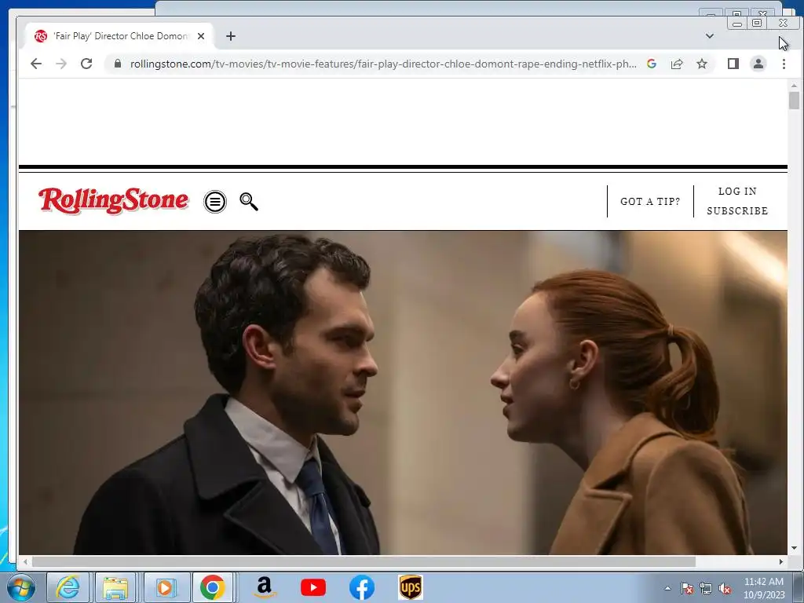The width and height of the screenshot is (804, 603).
Task: Open the Chrome profile avatar
Action: [758, 64]
